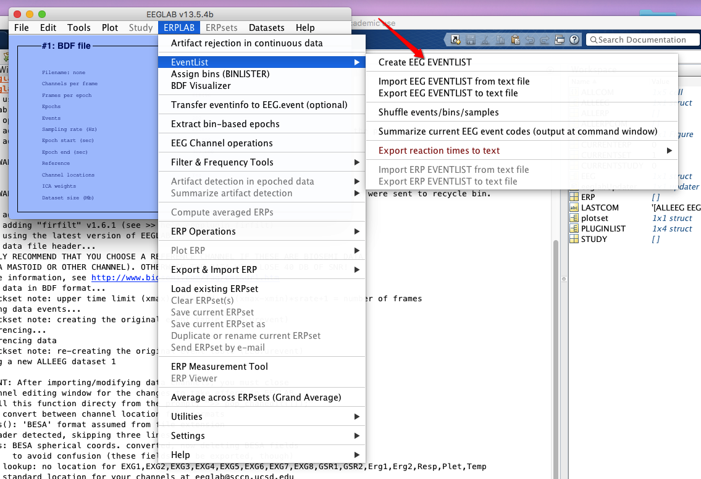
Task: Select Average across ERPsets (Grand Average)
Action: (262, 398)
